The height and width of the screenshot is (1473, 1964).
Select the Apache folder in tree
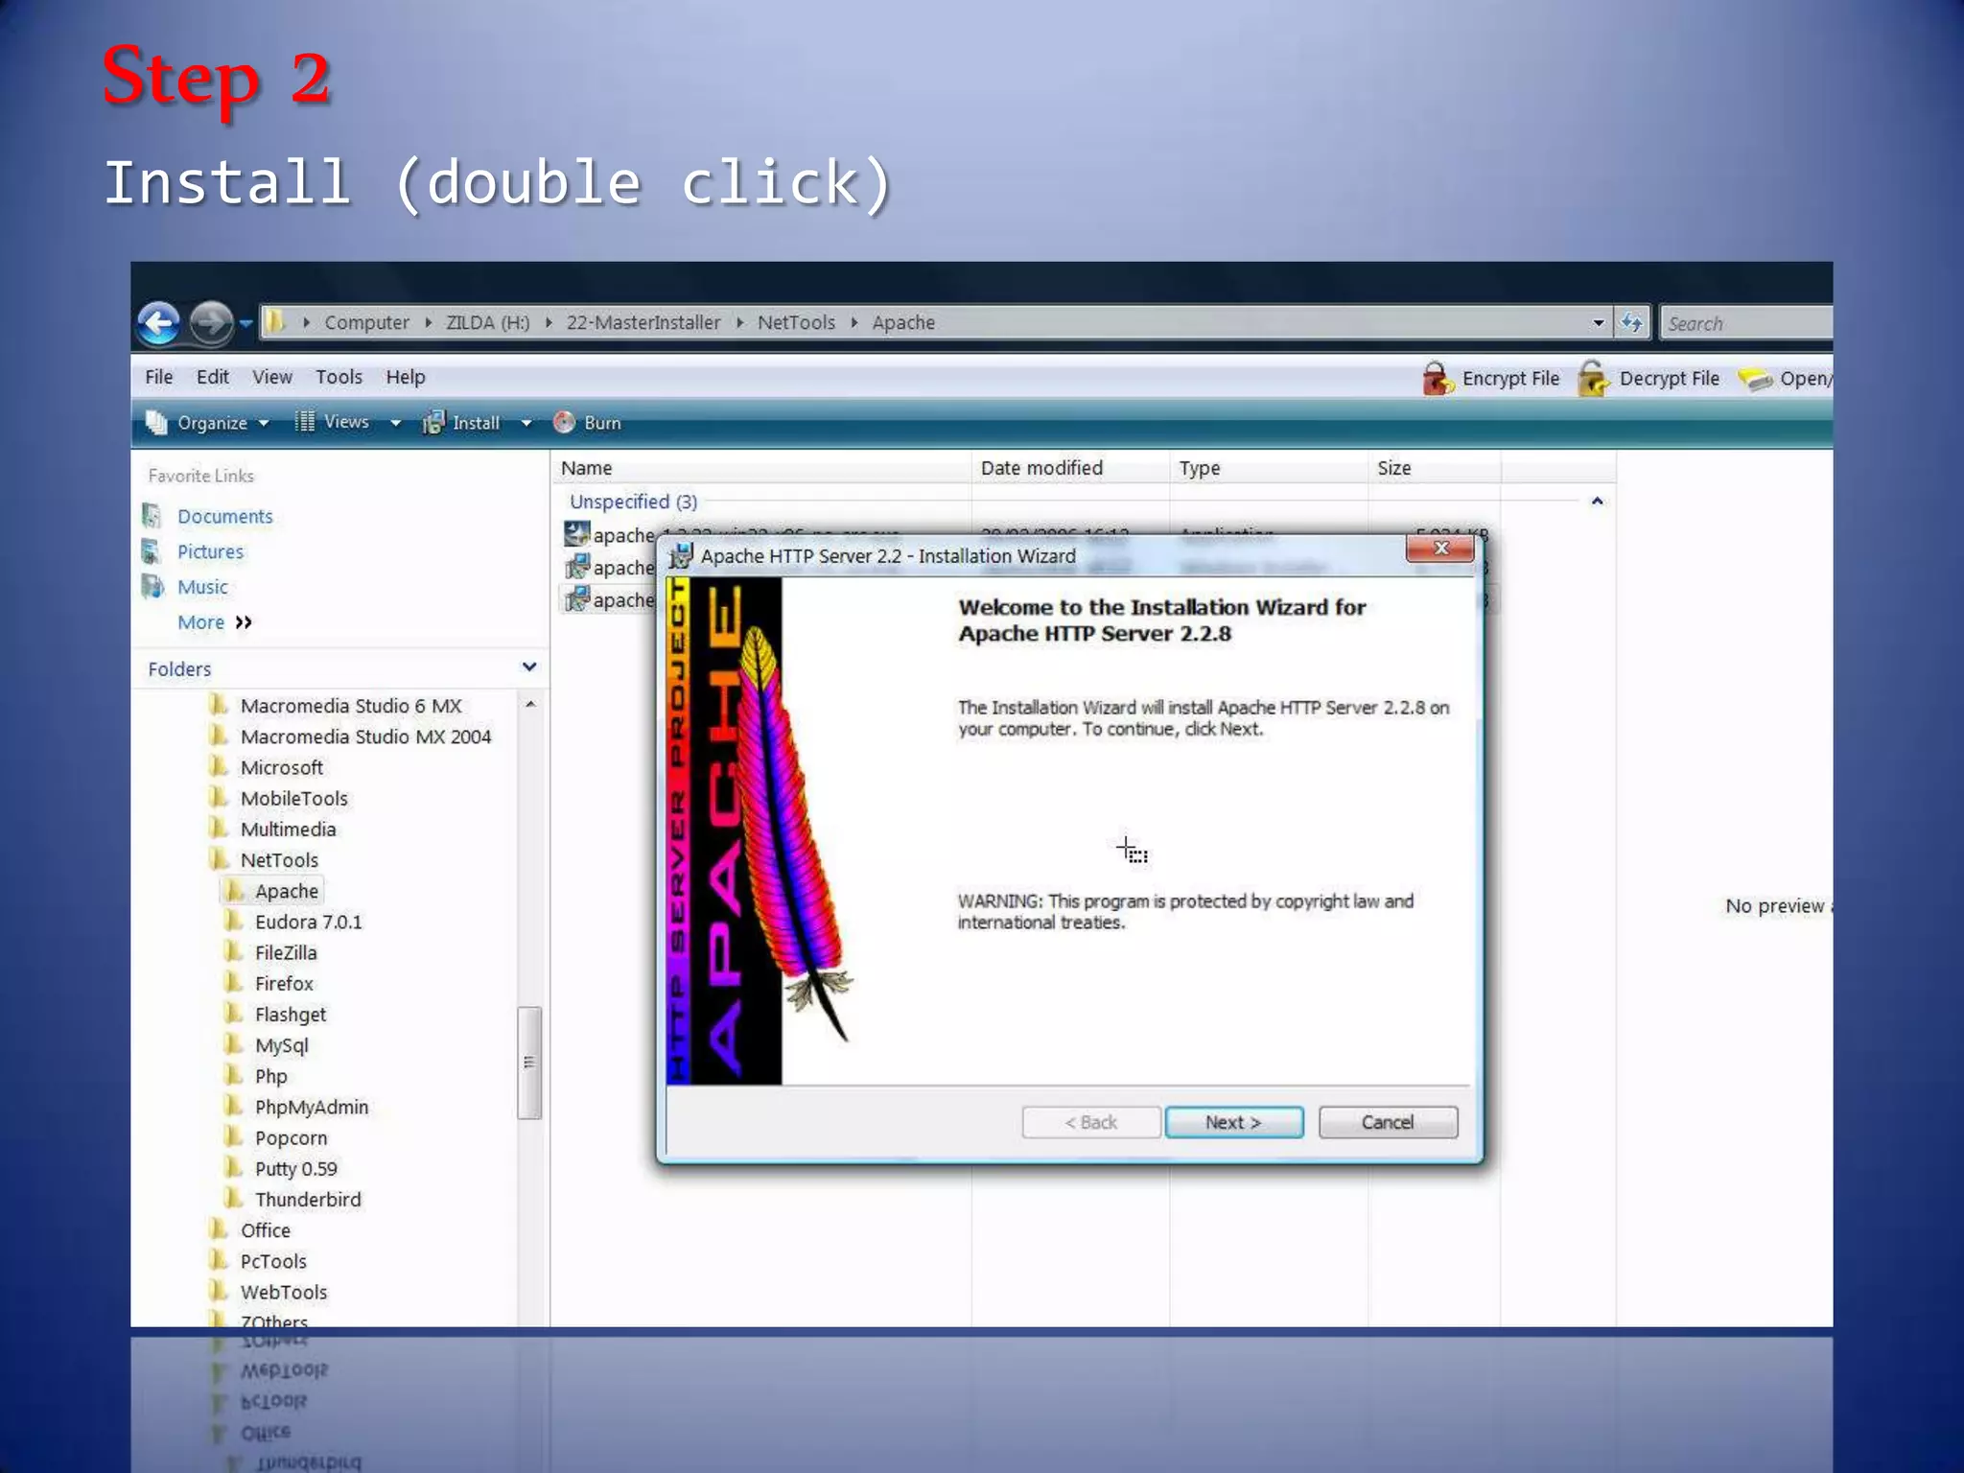pos(286,891)
